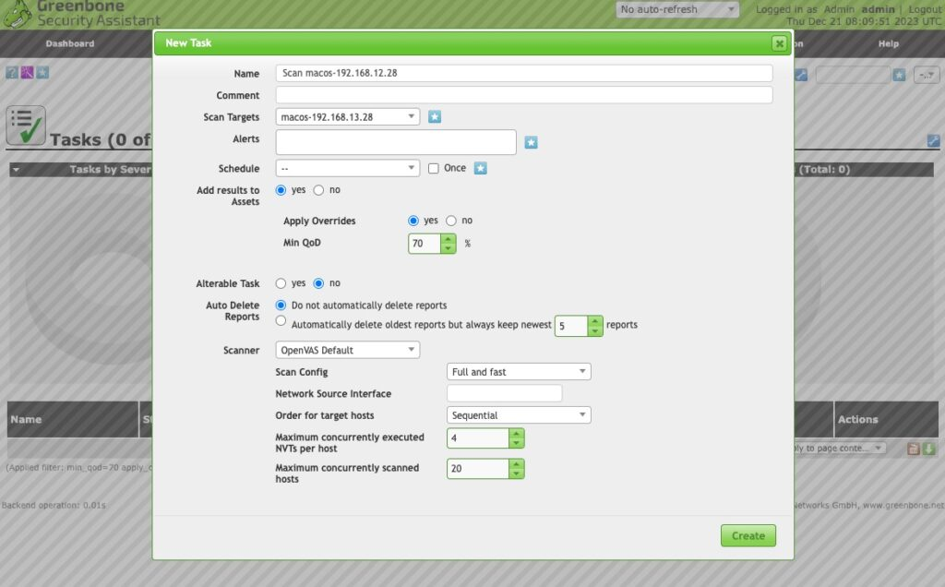Check the Once schedule checkbox
Screen dimensions: 945x587
coord(434,169)
